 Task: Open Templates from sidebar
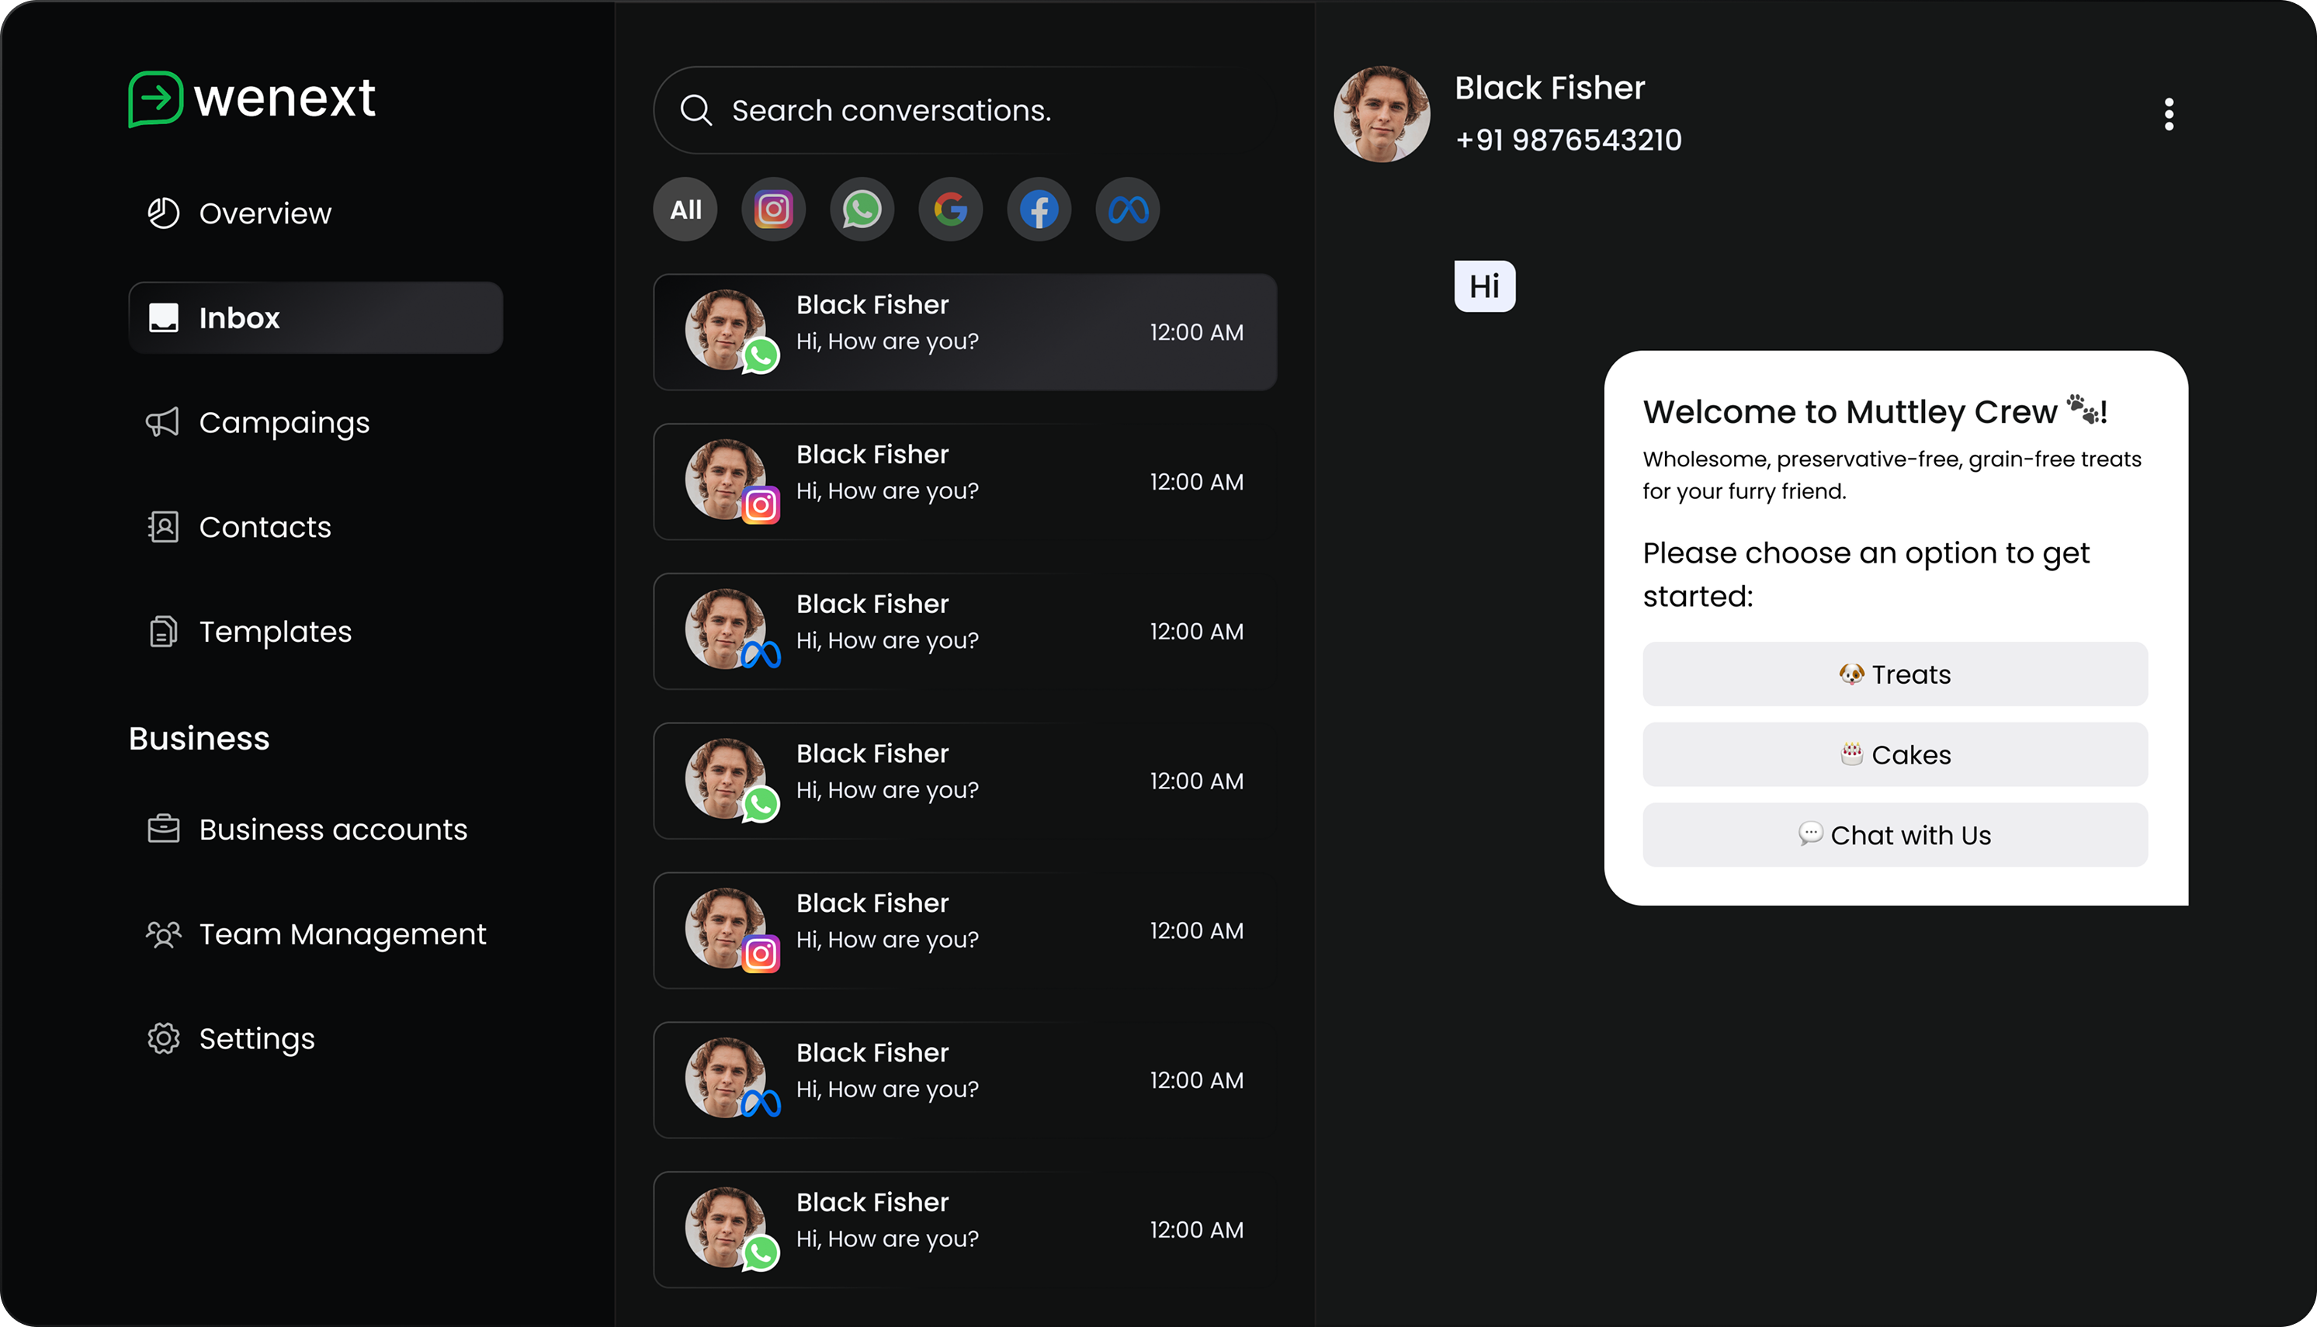click(x=274, y=632)
